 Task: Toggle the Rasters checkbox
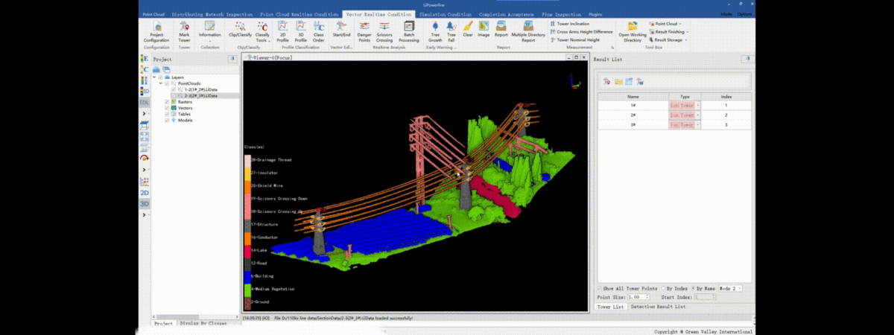(x=166, y=102)
